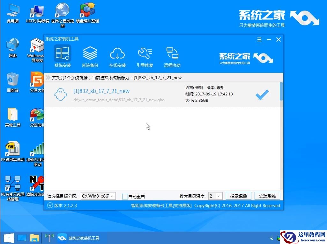Launch 硬盘碎片整理 from the desktop
The width and height of the screenshot is (327, 244).
[x=88, y=10]
